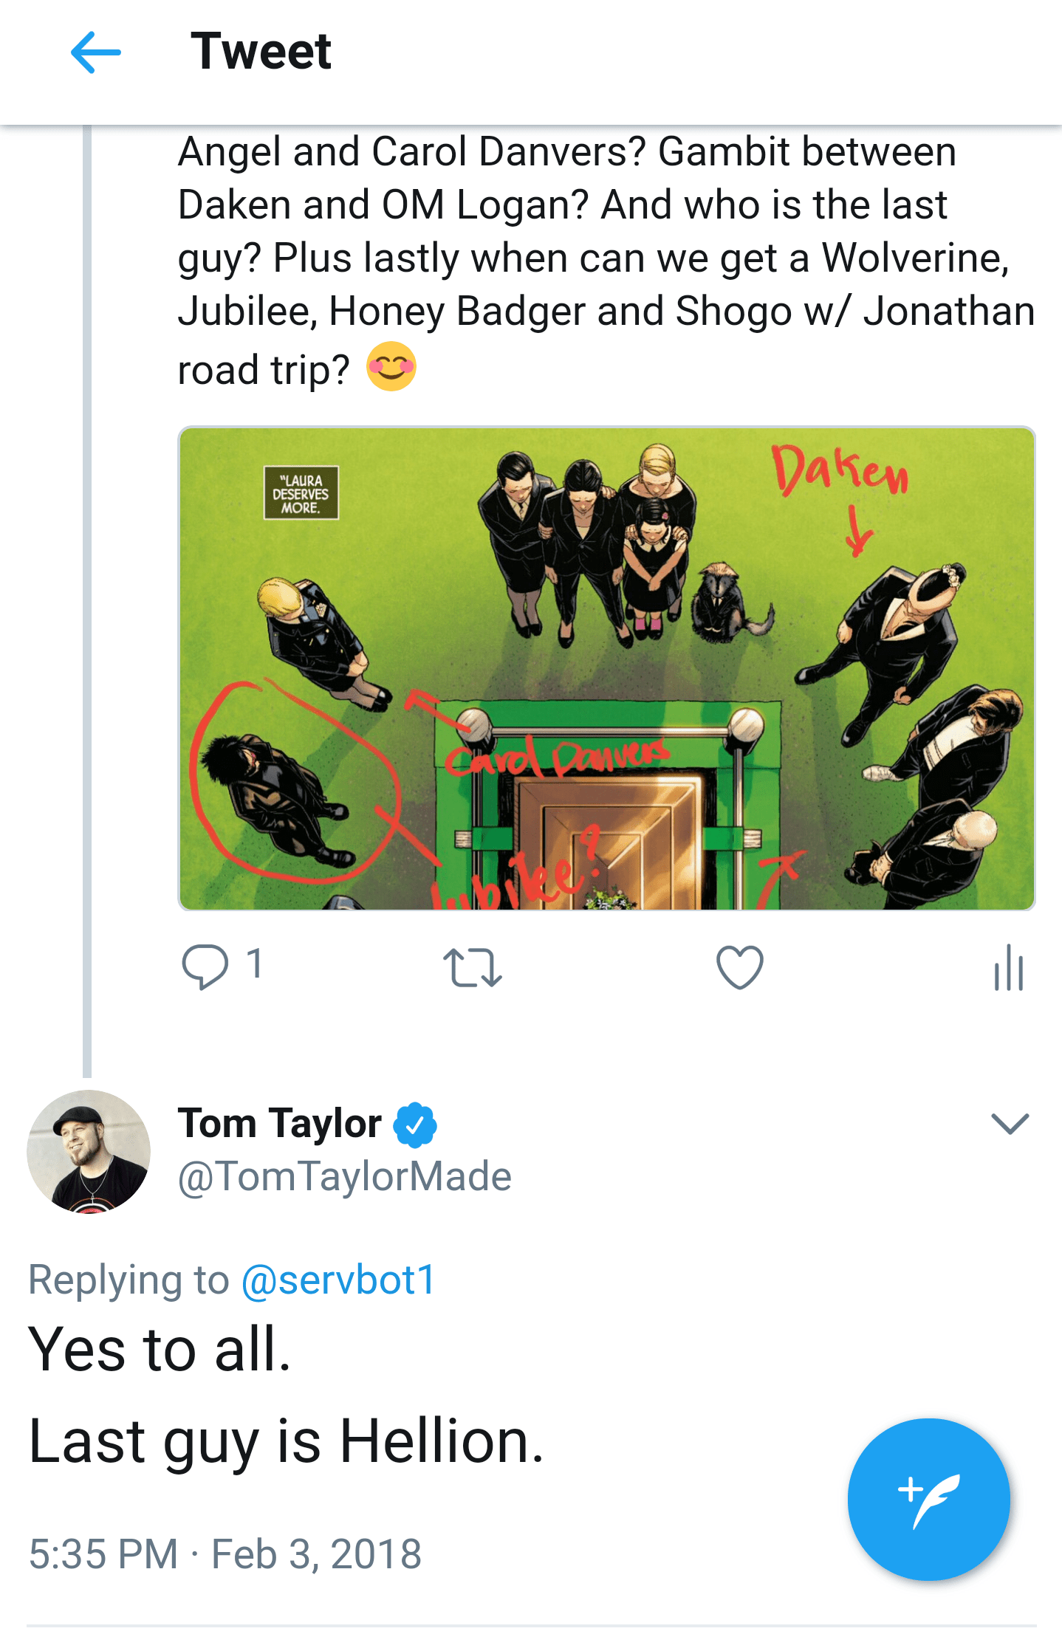Image resolution: width=1062 pixels, height=1634 pixels.
Task: Open the attached comic funeral image
Action: 606,668
